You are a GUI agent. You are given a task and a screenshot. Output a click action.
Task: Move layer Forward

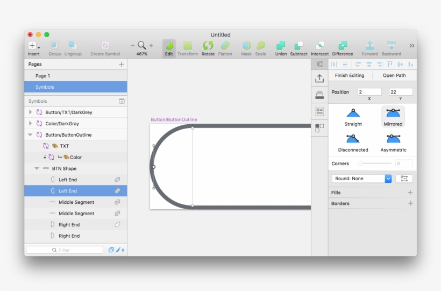click(x=369, y=46)
